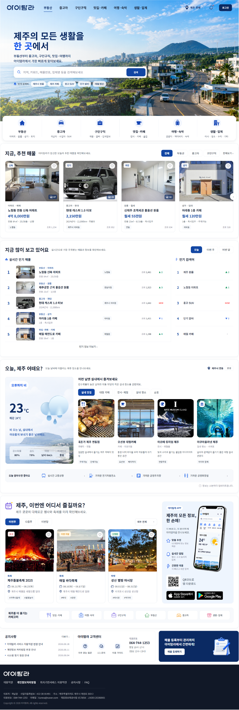Click the footer category 구인구직 briefcase icon
The image size is (239, 710).
point(114,615)
